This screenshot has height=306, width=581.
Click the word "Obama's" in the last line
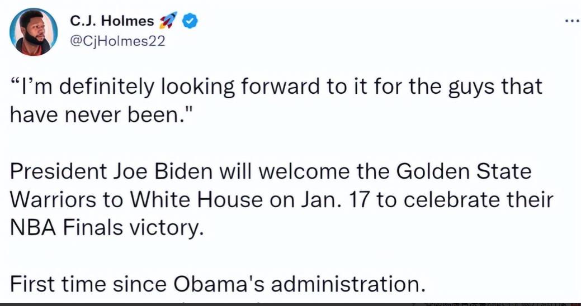pyautogui.click(x=218, y=285)
